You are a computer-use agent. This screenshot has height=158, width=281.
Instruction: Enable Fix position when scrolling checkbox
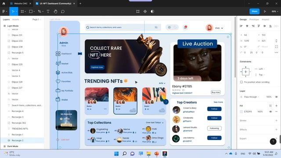241,82
